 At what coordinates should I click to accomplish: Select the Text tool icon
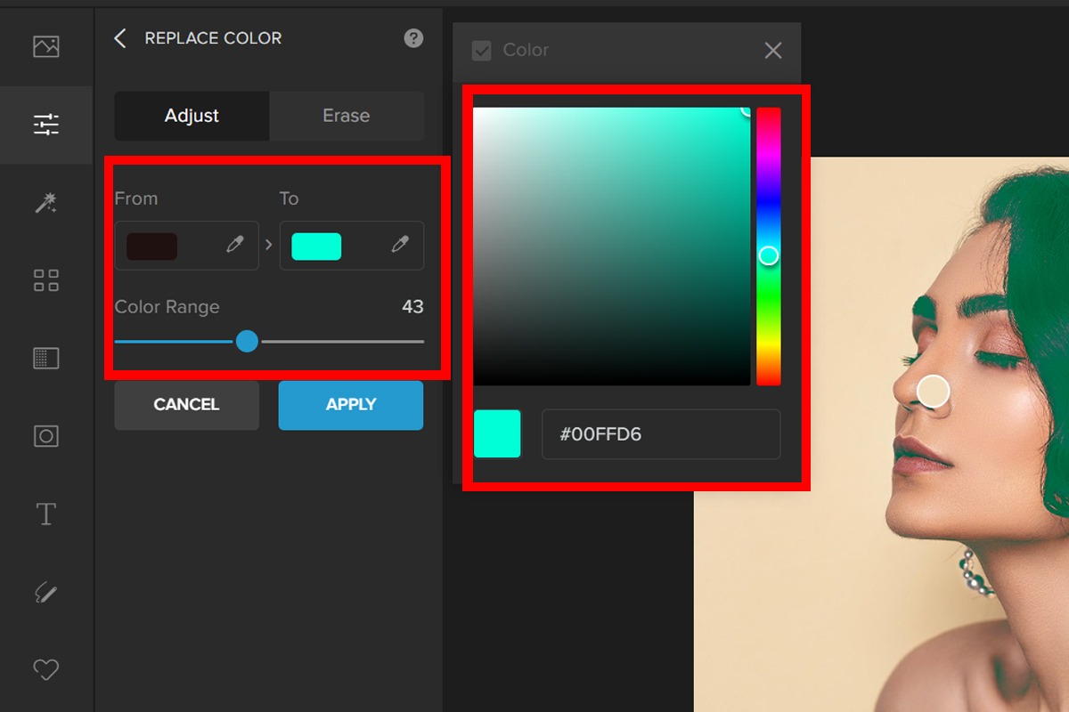(x=46, y=514)
